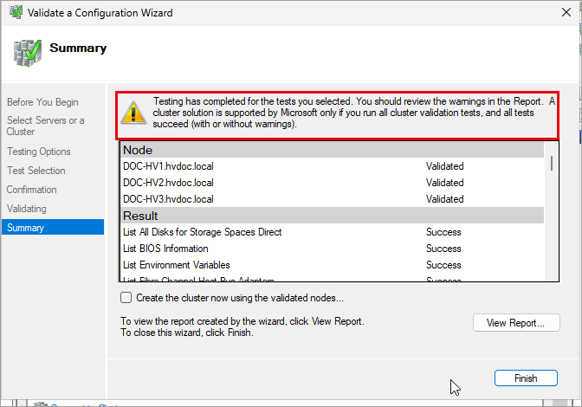Select Before You Begin step
Screen dimensions: 582x407
(42, 102)
